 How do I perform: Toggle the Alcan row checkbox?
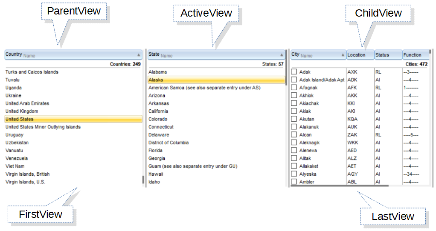point(294,134)
